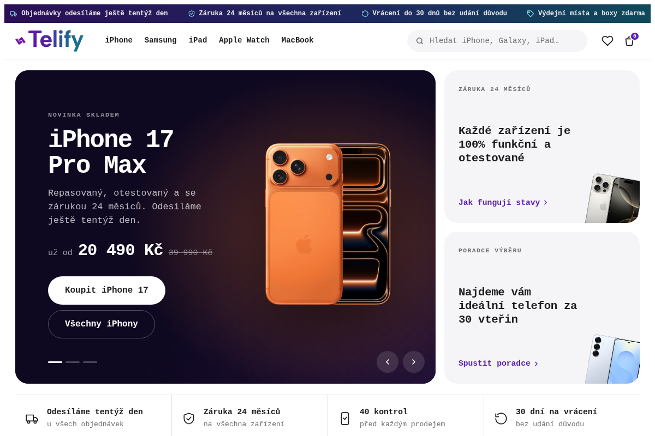The height and width of the screenshot is (436, 655).
Task: Click the warranty shield icon in feature bar
Action: pyautogui.click(x=189, y=419)
